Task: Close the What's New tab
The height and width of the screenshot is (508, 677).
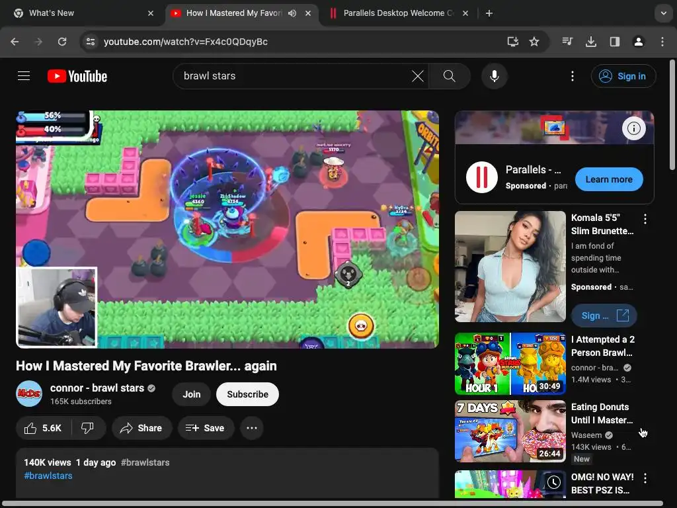Action: 151,13
